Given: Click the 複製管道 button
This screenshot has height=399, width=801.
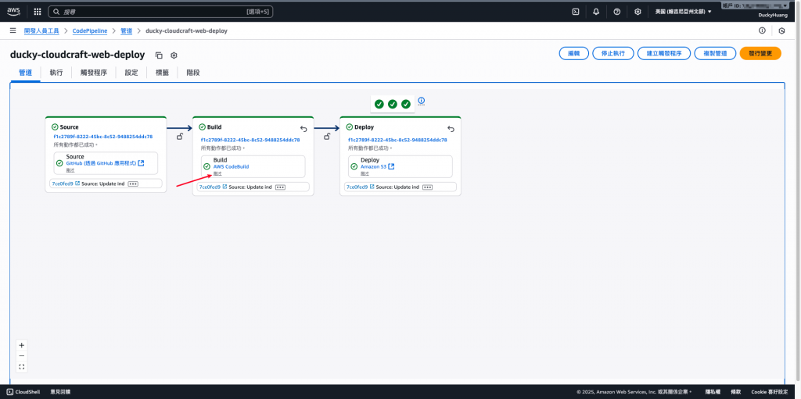Looking at the screenshot, I should click(x=715, y=54).
